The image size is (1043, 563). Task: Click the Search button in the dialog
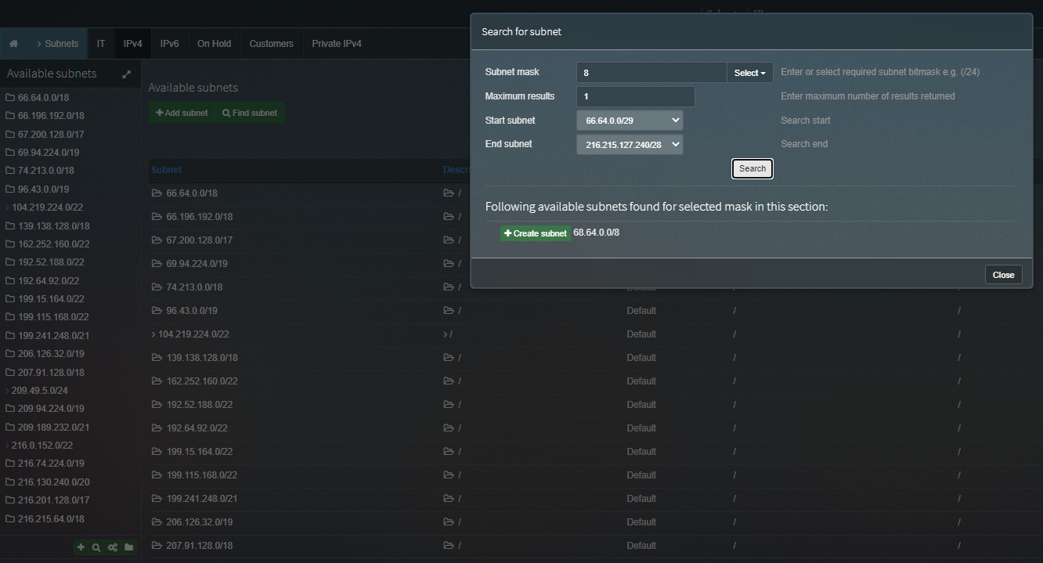click(752, 168)
